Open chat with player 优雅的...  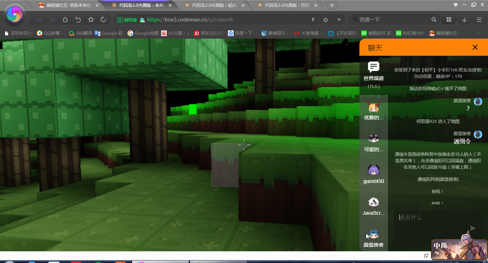(374, 111)
